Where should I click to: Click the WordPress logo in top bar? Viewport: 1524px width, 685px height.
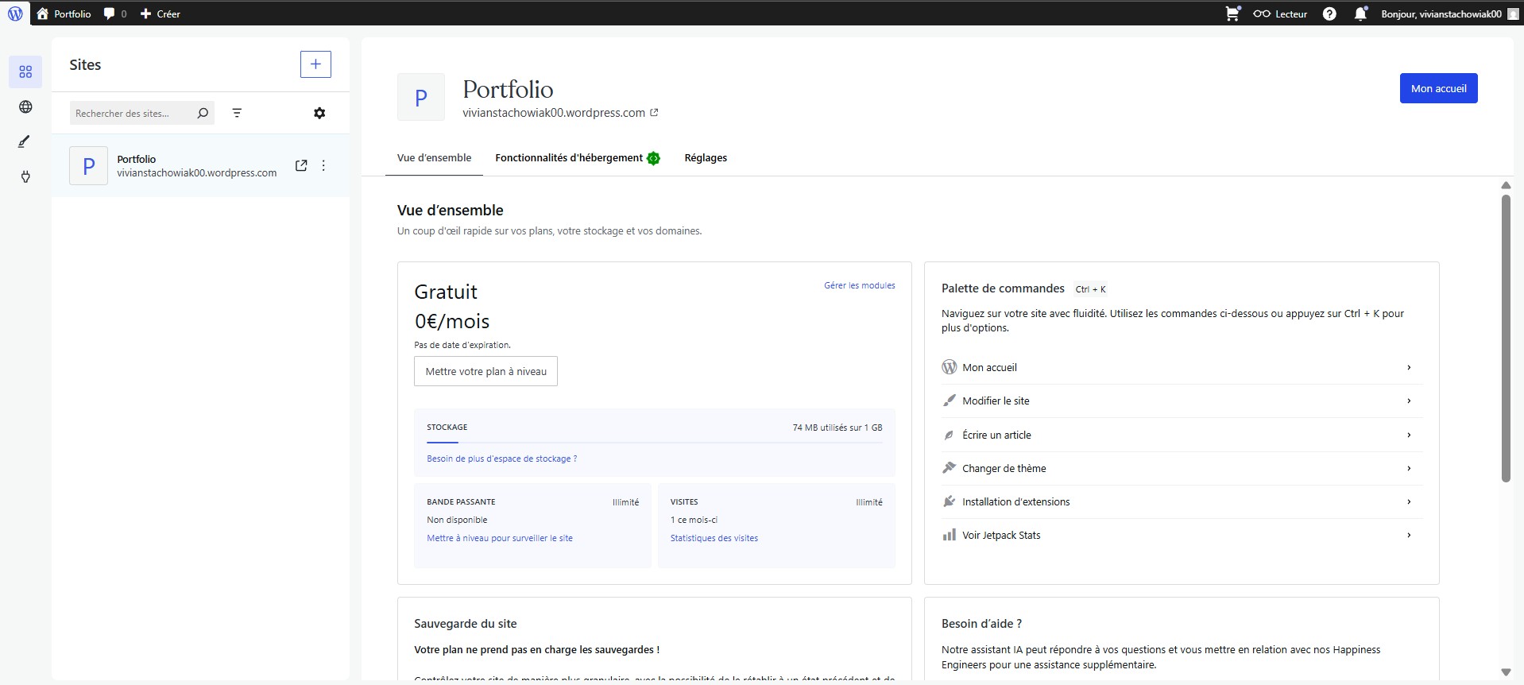click(x=15, y=14)
